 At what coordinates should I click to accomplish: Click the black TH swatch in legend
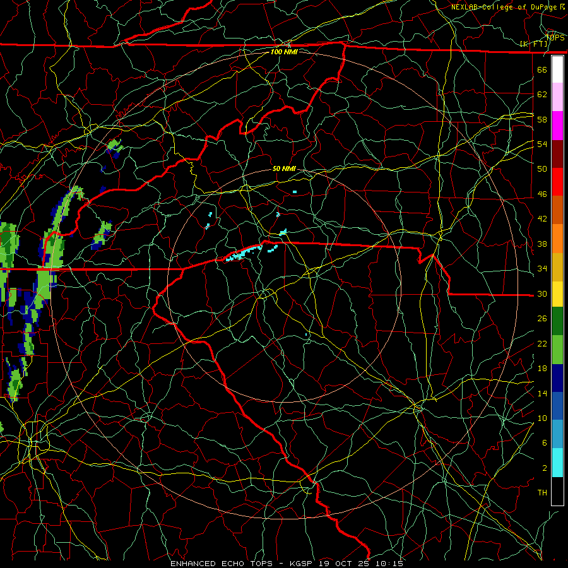pos(557,491)
